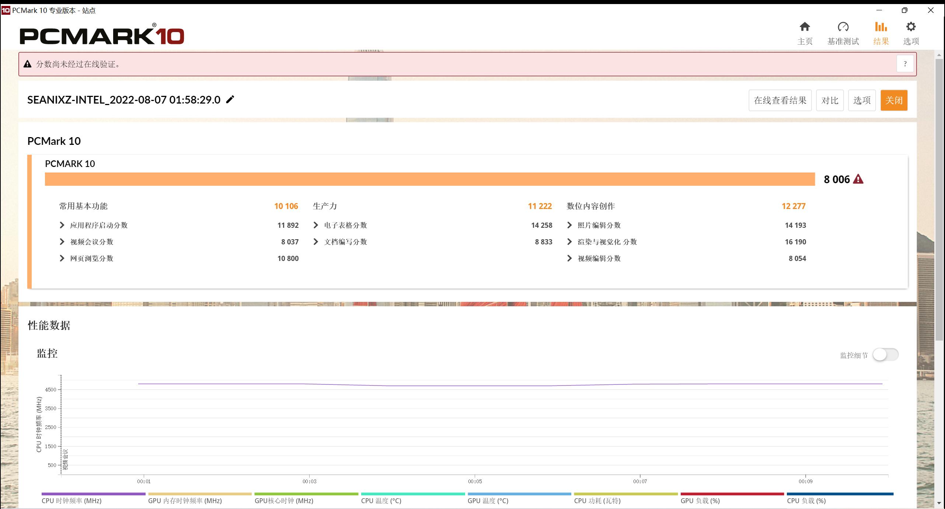Open the Benchmarks gauge icon (基准测试)
This screenshot has height=509, width=945.
click(843, 27)
